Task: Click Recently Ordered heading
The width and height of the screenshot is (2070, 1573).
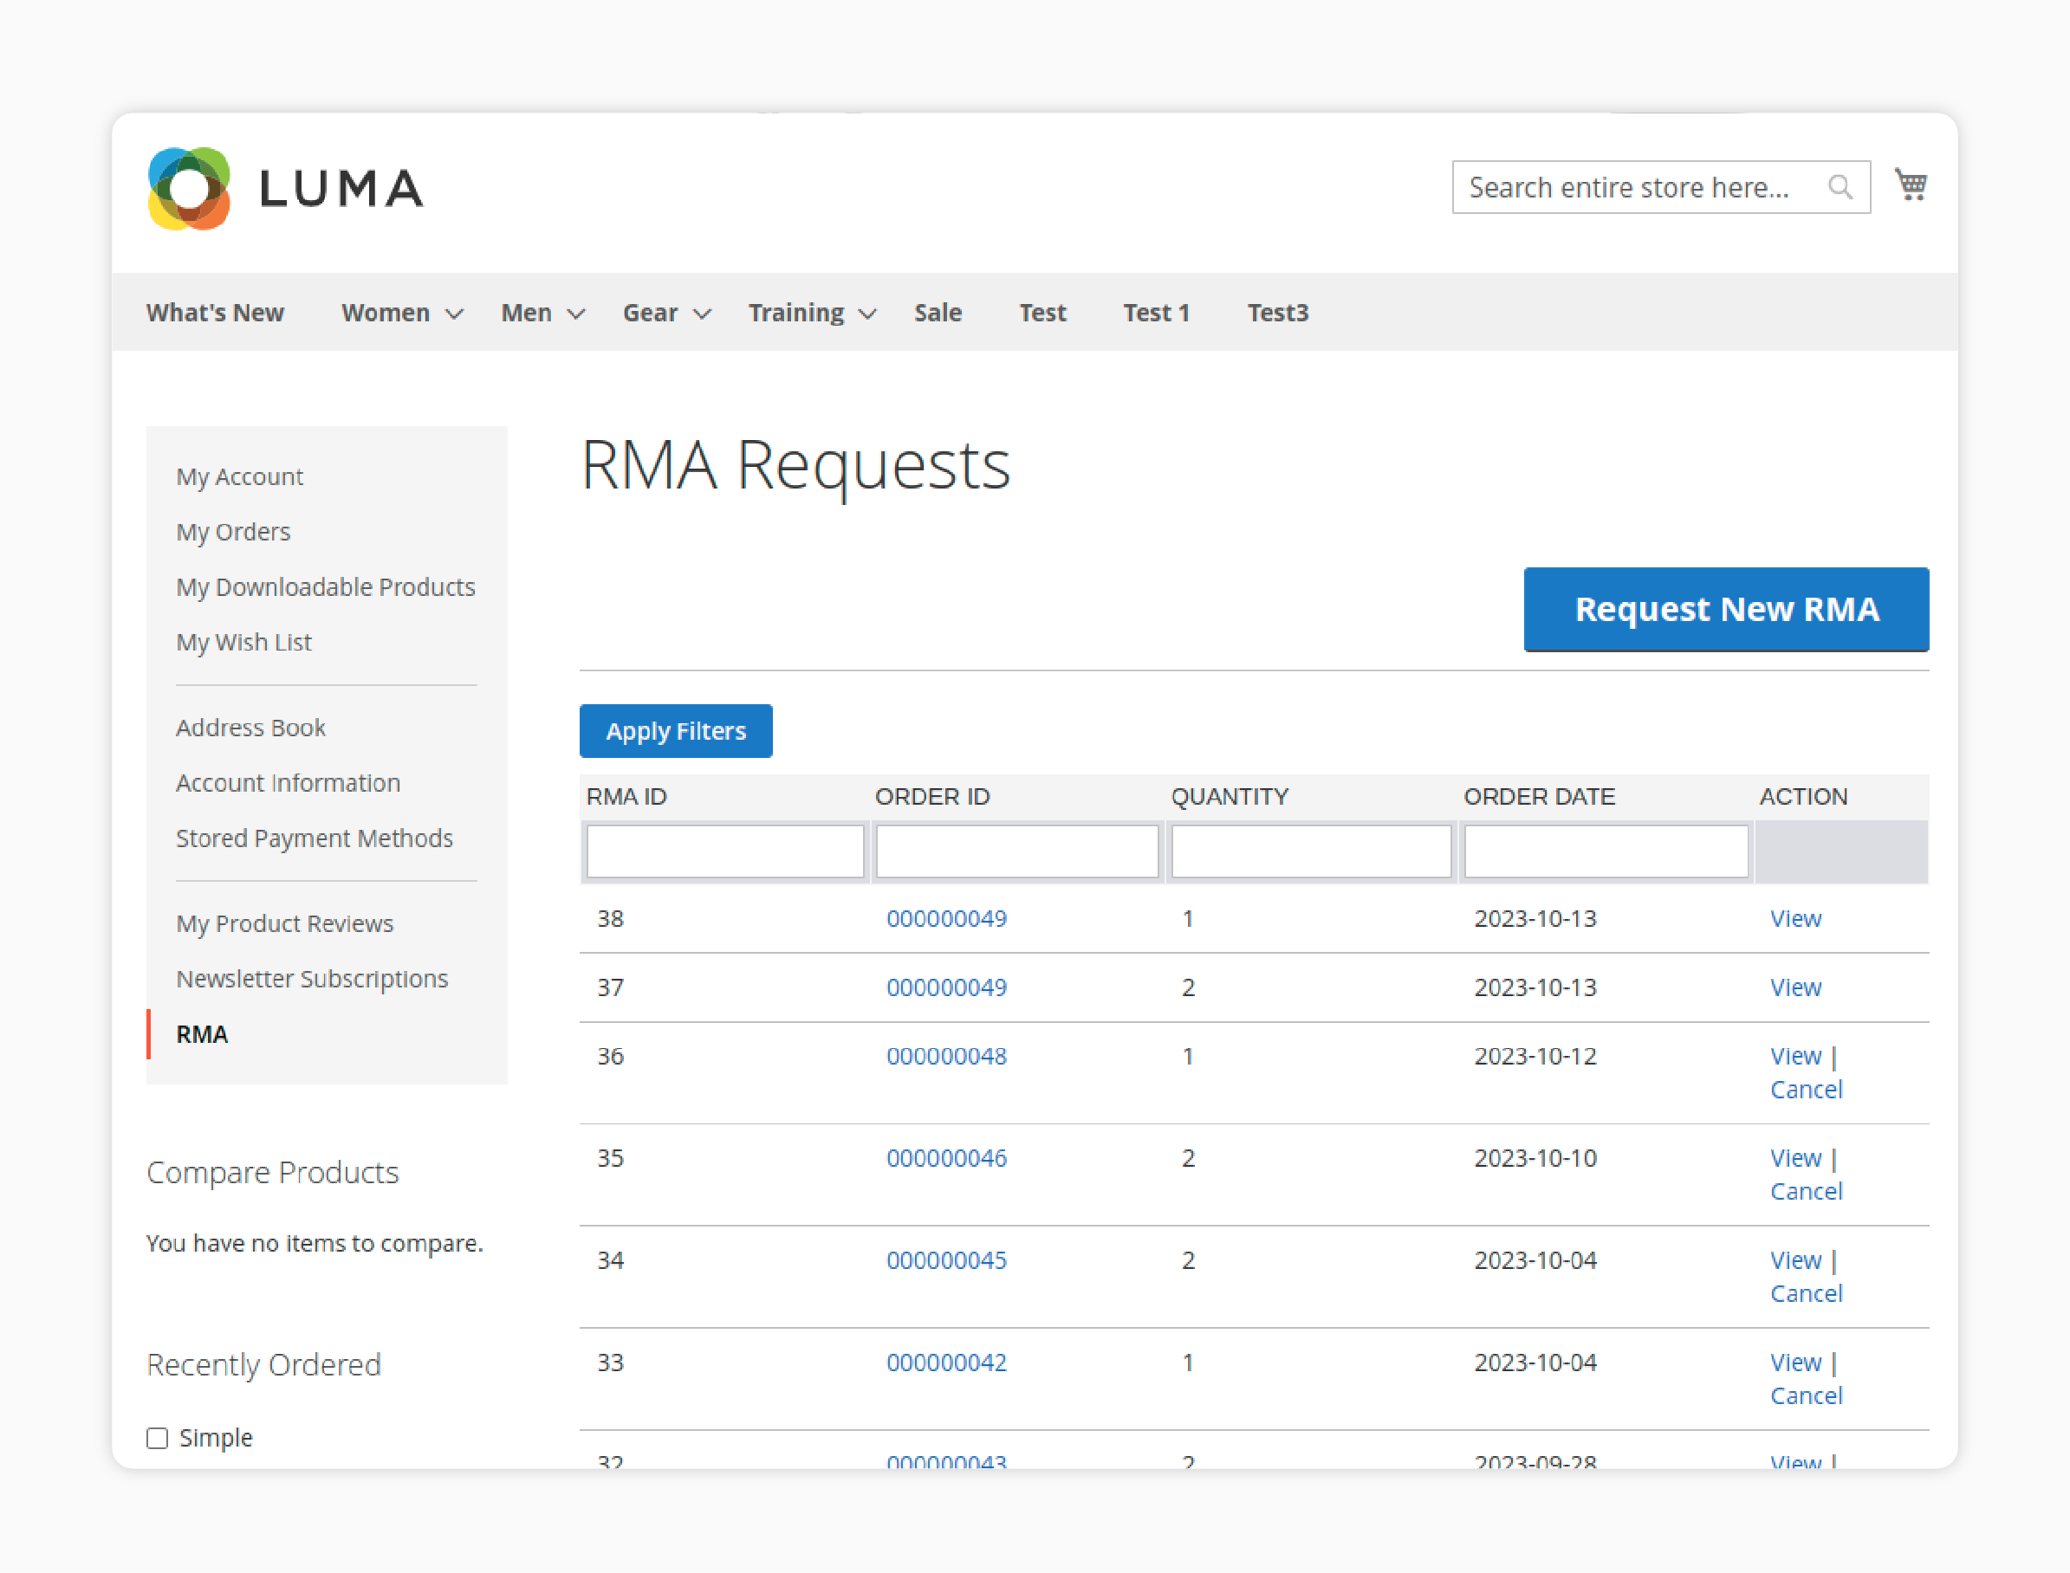Action: pyautogui.click(x=263, y=1365)
